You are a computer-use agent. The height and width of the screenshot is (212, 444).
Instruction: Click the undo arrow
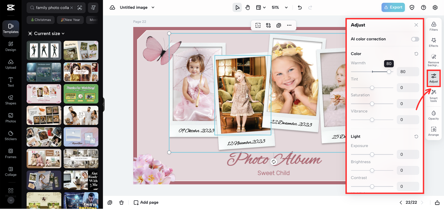(x=300, y=7)
